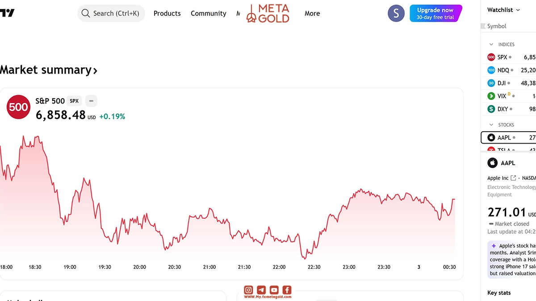The width and height of the screenshot is (536, 301).
Task: Click the Apple Inc company name
Action: click(x=498, y=178)
